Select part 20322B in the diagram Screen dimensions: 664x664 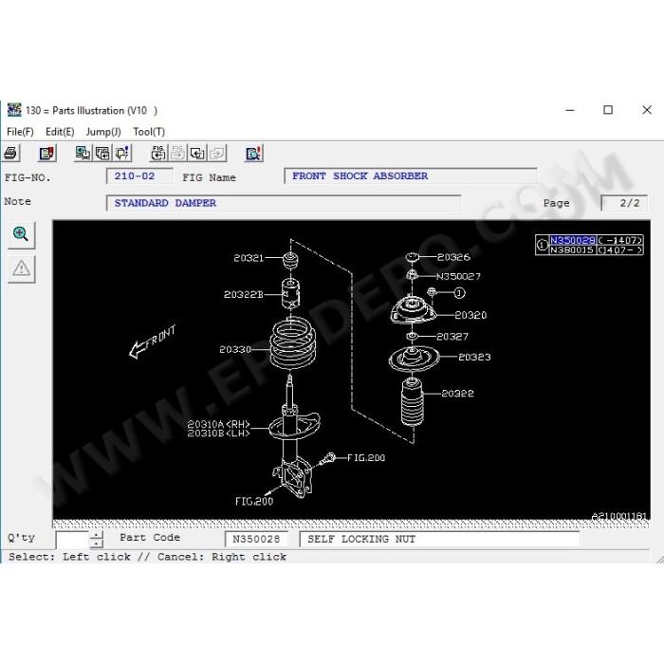(x=243, y=294)
